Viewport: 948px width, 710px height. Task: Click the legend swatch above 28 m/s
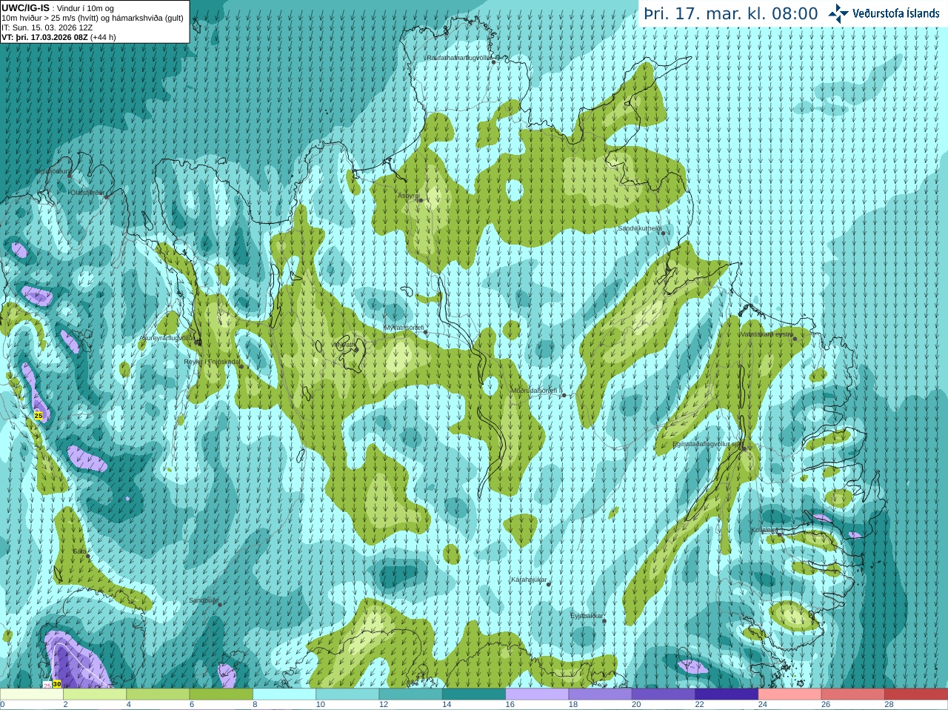tap(916, 694)
